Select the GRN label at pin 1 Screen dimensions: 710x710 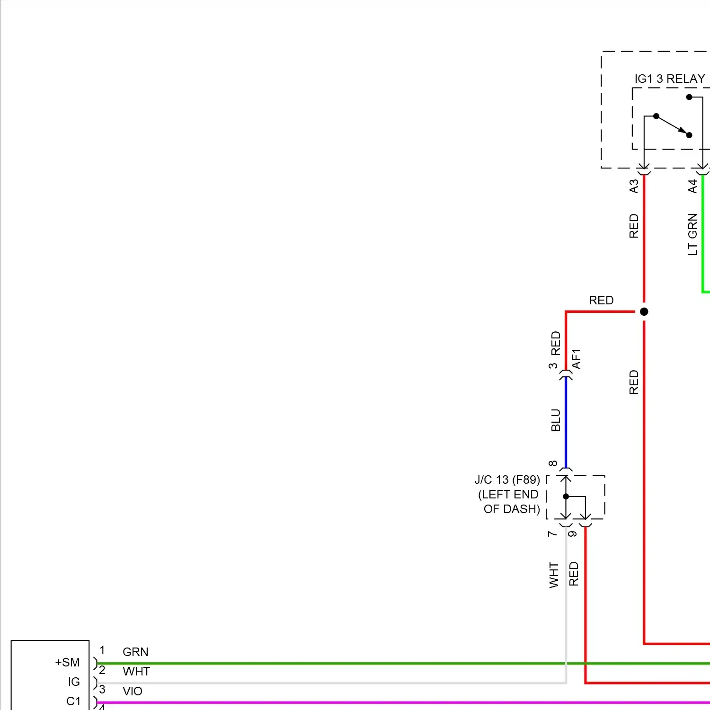[135, 652]
